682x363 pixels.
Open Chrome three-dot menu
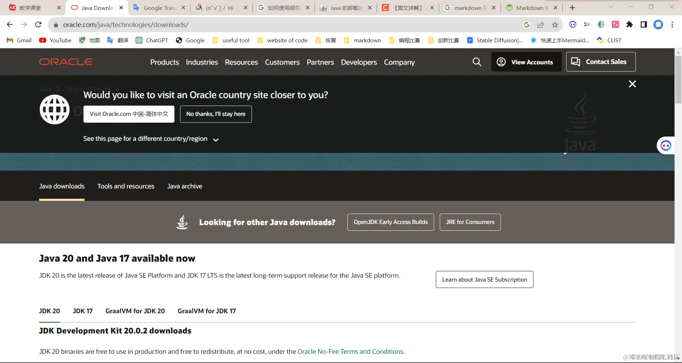(672, 25)
